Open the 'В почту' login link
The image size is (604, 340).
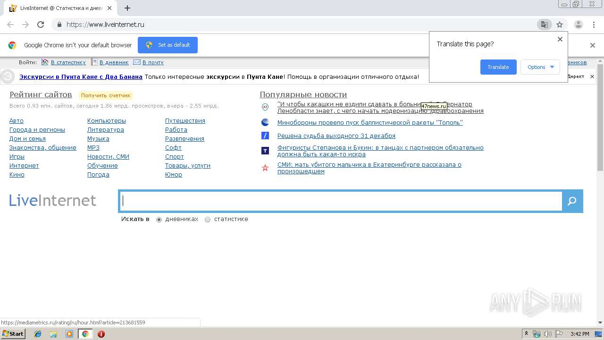(153, 62)
